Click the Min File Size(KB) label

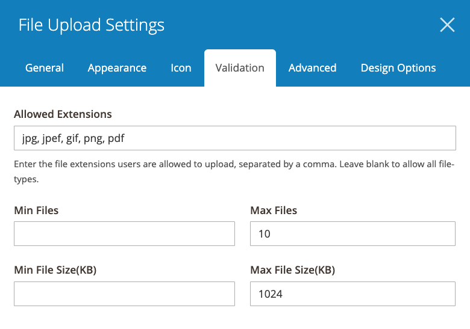point(55,270)
